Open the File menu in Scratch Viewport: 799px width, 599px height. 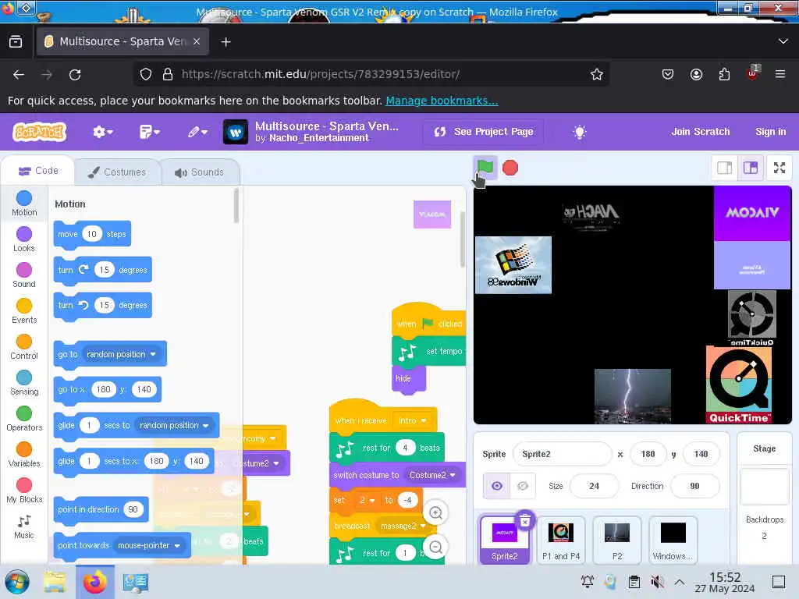point(149,132)
